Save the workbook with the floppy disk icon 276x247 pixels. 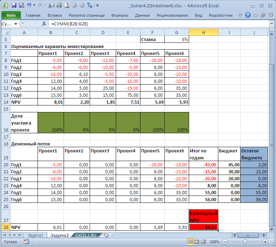click(x=14, y=6)
